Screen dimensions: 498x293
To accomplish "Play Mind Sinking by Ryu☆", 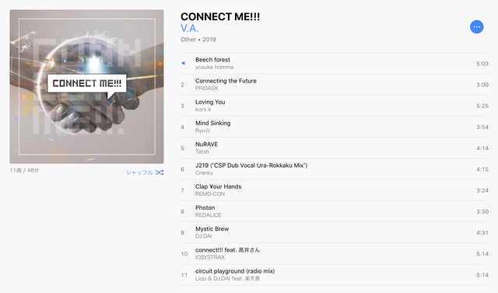I will point(335,127).
